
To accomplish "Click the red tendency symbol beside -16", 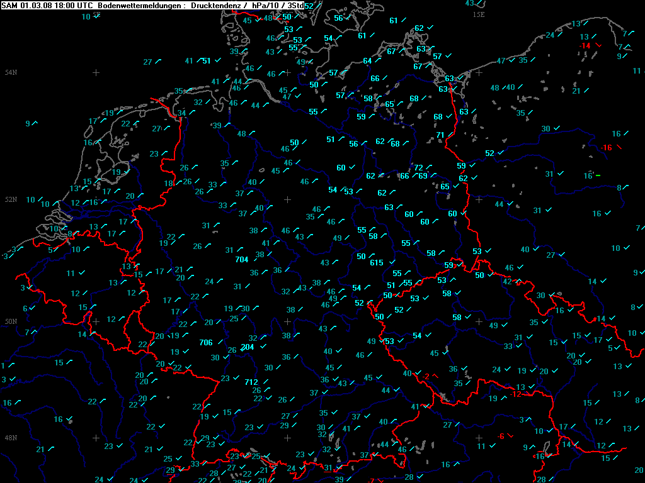I will 620,147.
